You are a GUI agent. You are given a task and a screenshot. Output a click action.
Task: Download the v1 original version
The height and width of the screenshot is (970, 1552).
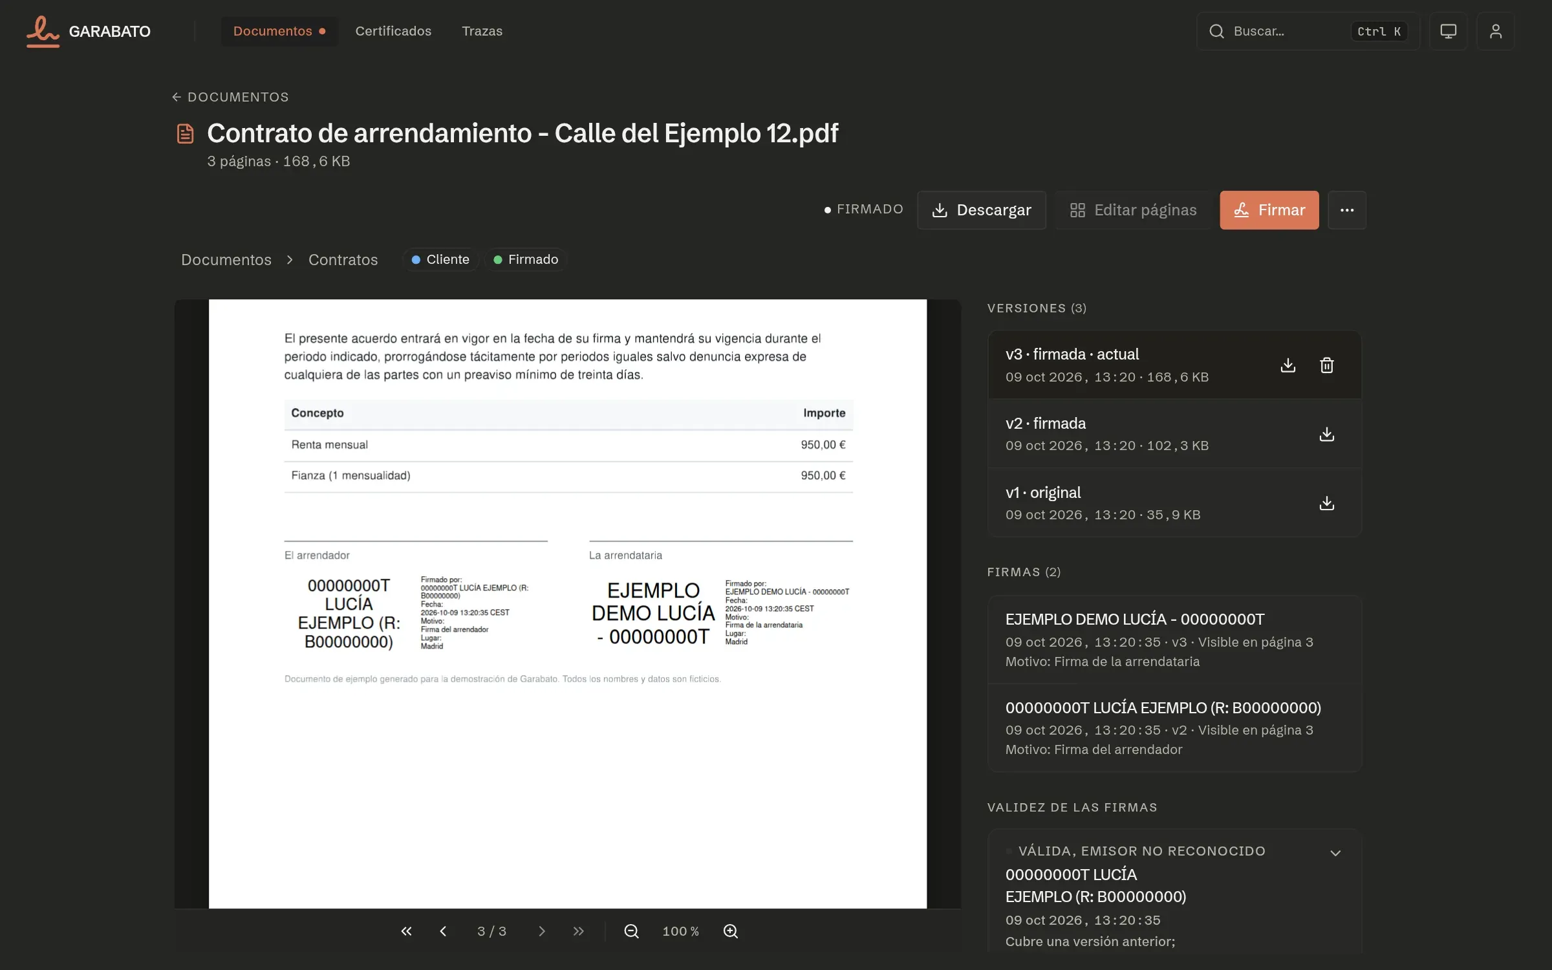(x=1326, y=503)
